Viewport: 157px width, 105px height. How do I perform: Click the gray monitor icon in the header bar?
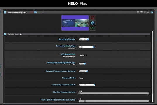click(x=43, y=12)
